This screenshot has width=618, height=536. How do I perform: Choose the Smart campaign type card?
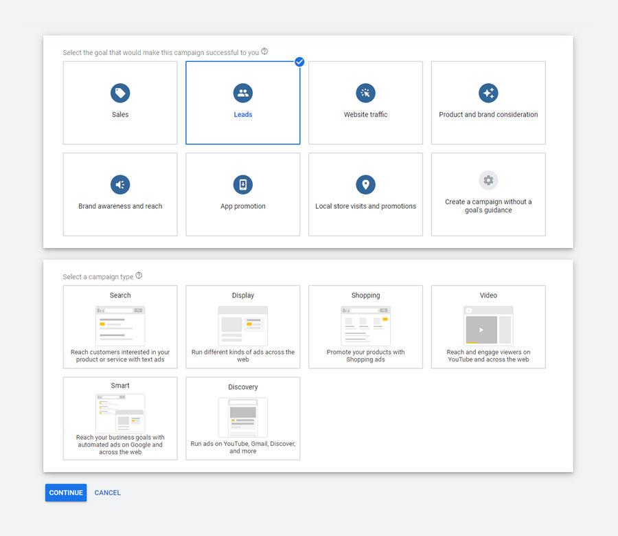point(120,418)
